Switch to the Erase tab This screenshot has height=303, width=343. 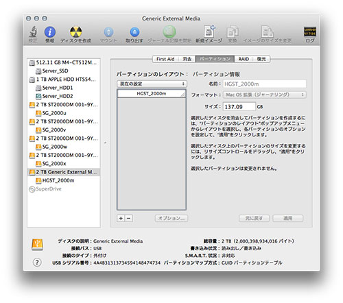187,59
